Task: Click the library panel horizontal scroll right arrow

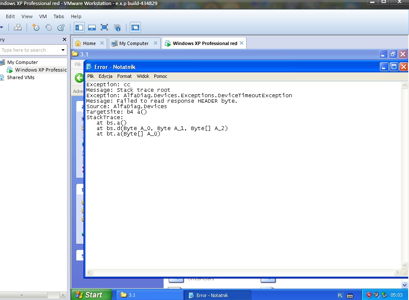Action: [63, 295]
